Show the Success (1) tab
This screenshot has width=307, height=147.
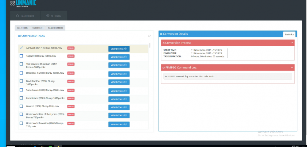click(38, 28)
